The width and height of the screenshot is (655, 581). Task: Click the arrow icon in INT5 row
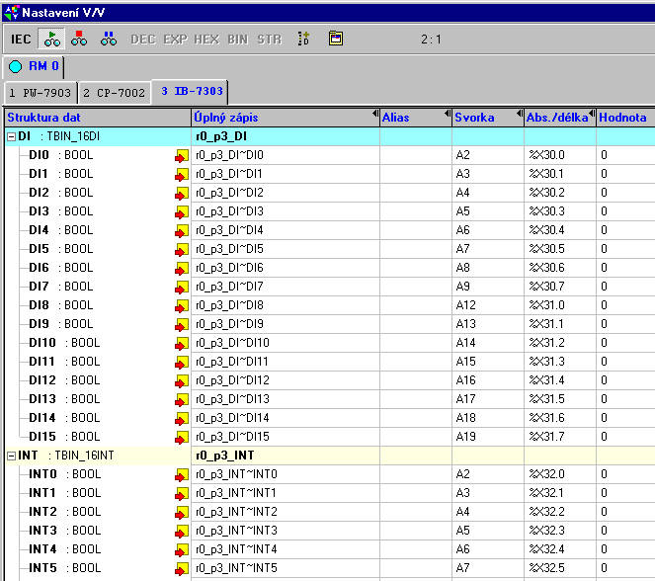click(182, 569)
